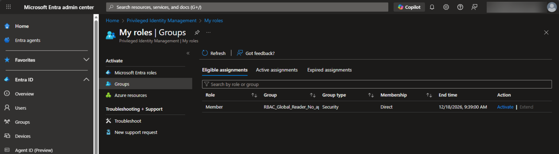Pin the My roles blade
The width and height of the screenshot is (559, 154).
pos(197,32)
